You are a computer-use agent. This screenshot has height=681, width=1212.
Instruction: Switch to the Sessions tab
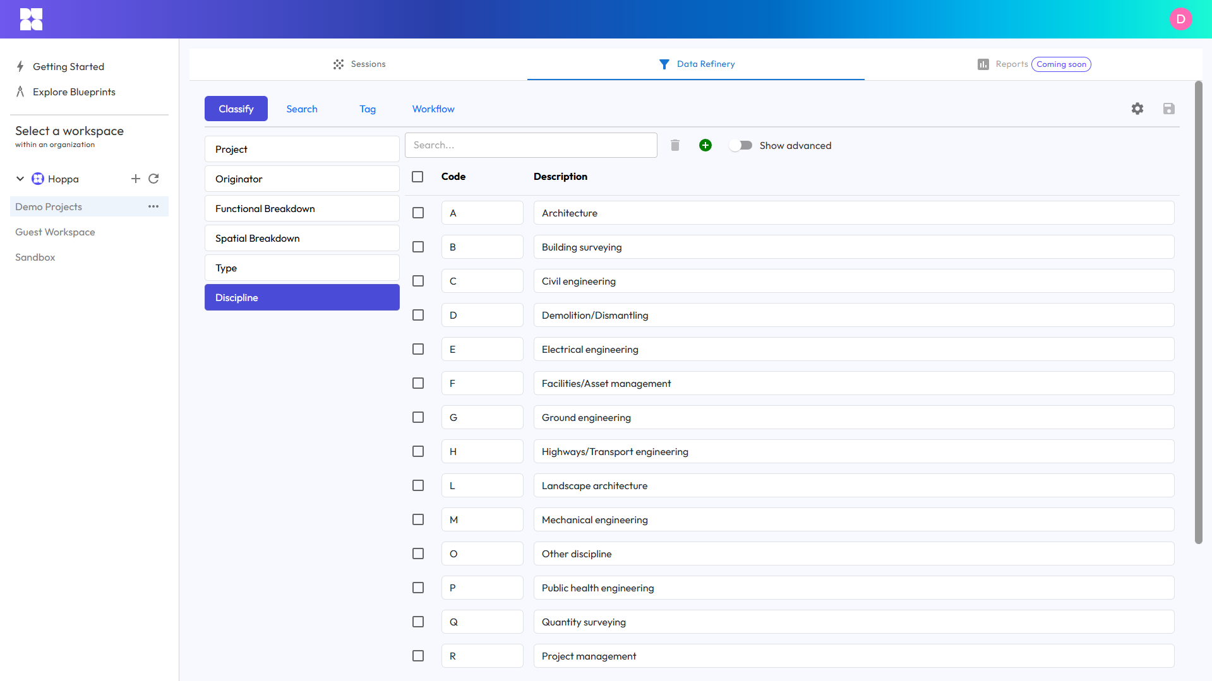click(x=359, y=64)
